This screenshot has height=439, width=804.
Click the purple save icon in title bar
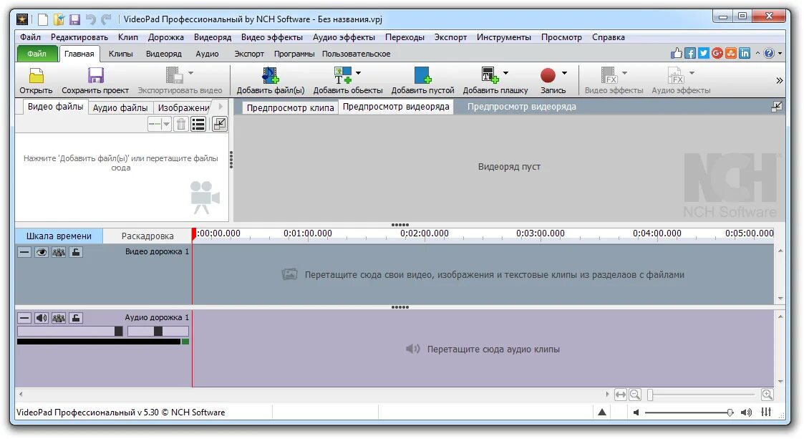click(x=75, y=19)
